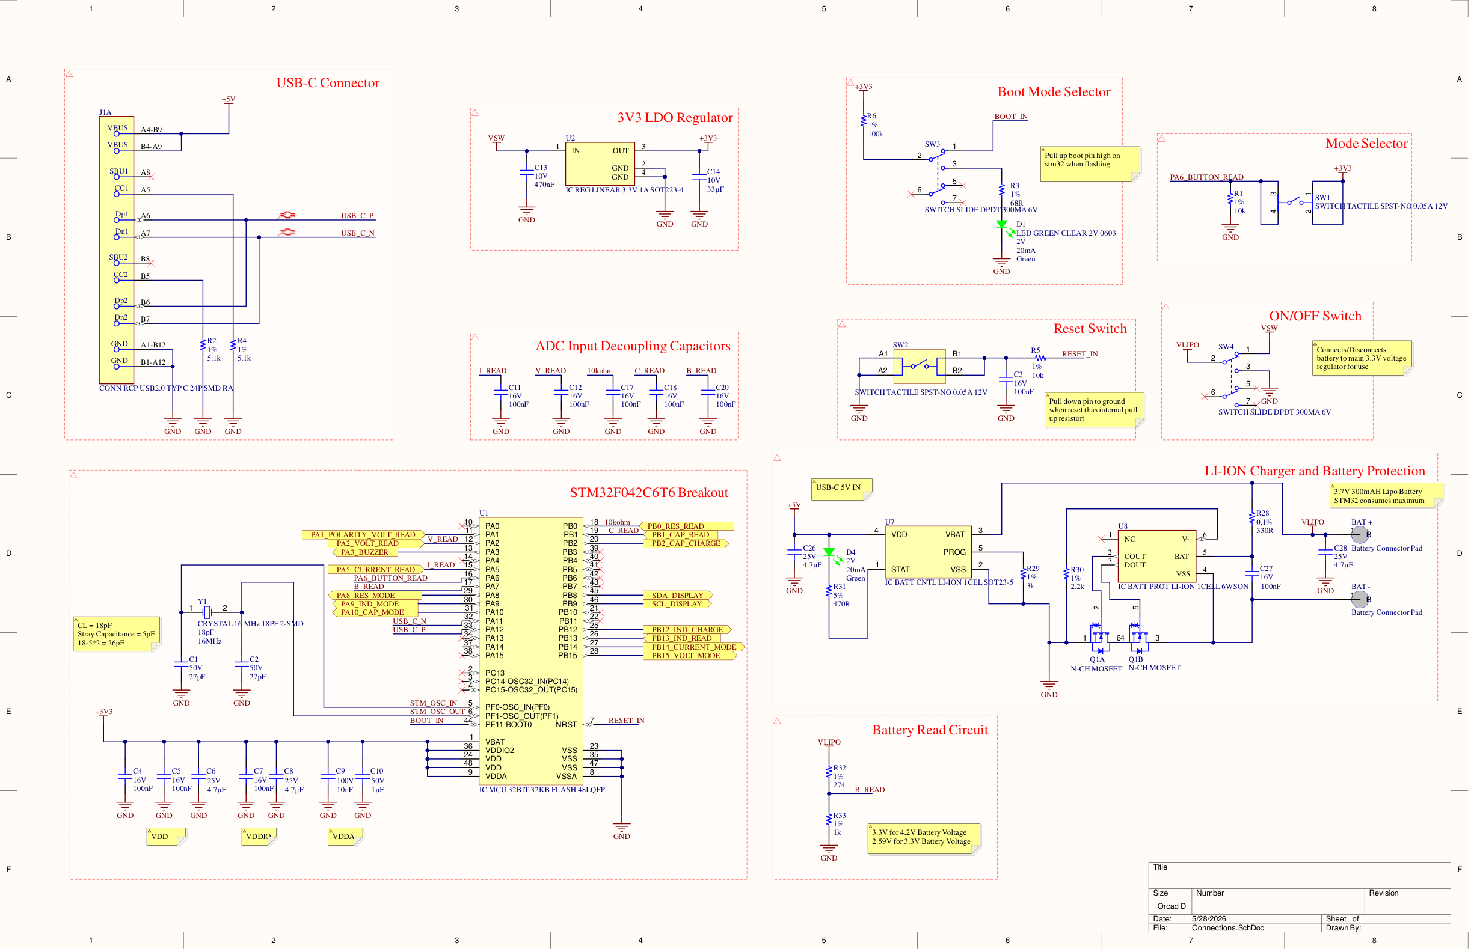
Task: Select the Y1 16MHz crystal symbol
Action: point(207,612)
